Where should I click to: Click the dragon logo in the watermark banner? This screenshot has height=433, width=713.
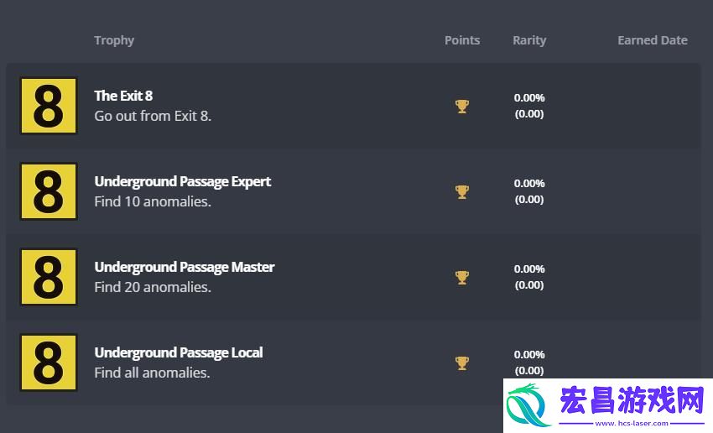pyautogui.click(x=527, y=404)
